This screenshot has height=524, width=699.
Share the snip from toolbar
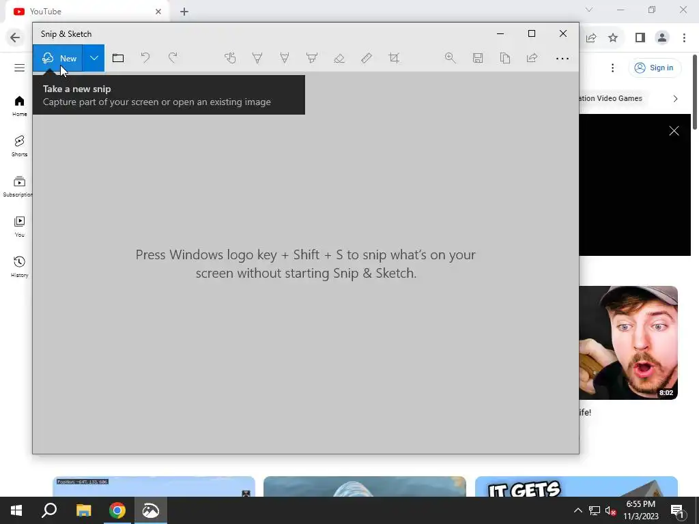532,58
